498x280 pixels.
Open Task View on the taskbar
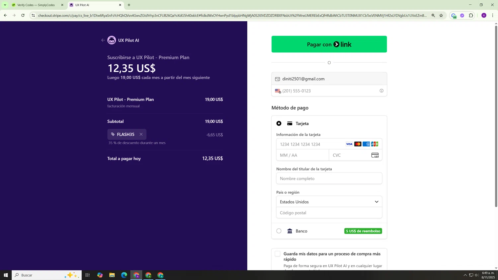[88, 275]
